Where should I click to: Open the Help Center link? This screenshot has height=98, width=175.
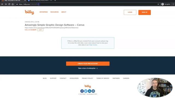(93, 45)
